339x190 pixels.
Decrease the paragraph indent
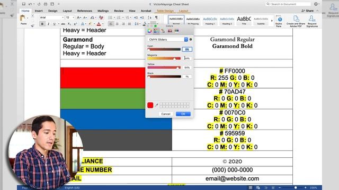[136, 17]
